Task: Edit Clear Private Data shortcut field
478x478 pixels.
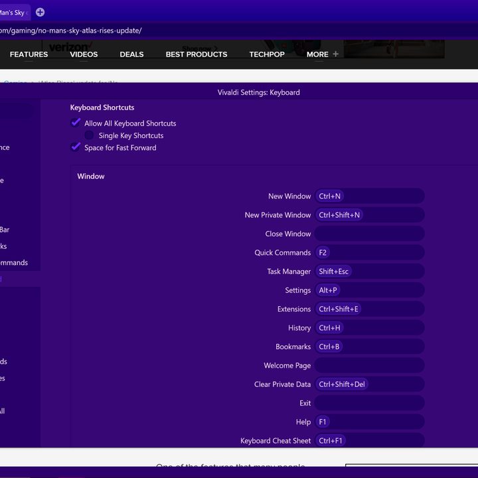Action: click(x=370, y=384)
